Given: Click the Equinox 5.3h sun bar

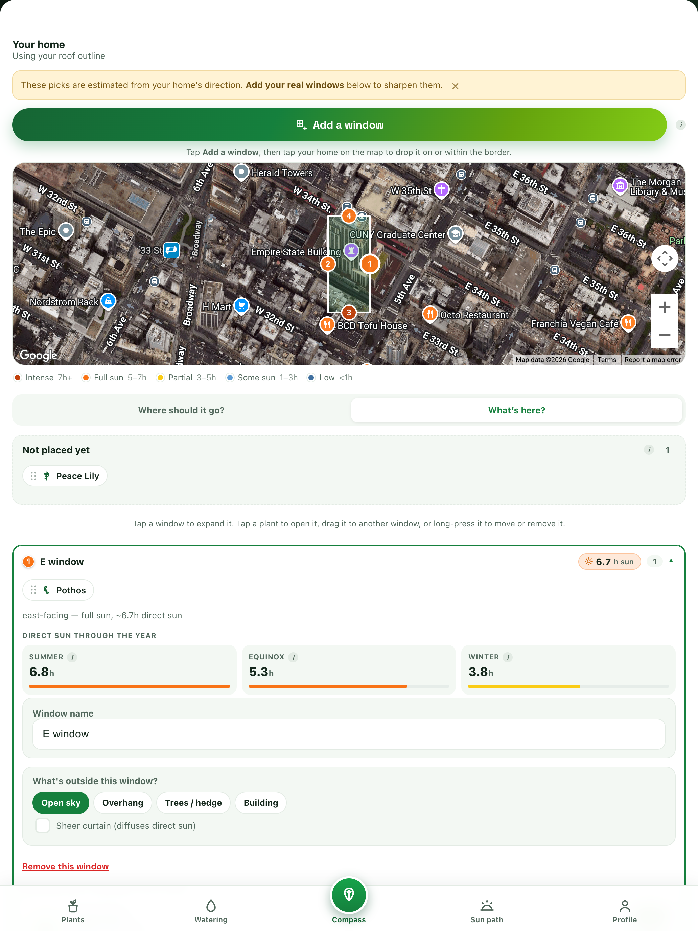Looking at the screenshot, I should click(349, 686).
